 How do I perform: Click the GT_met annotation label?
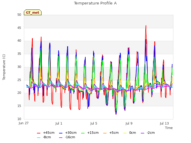33,13
